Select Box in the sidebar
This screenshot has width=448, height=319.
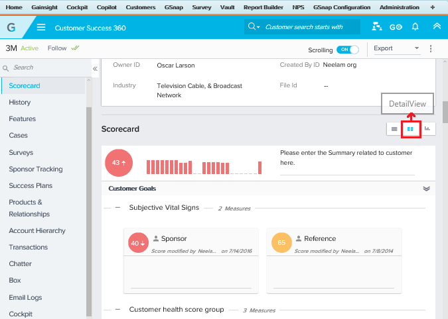15,280
